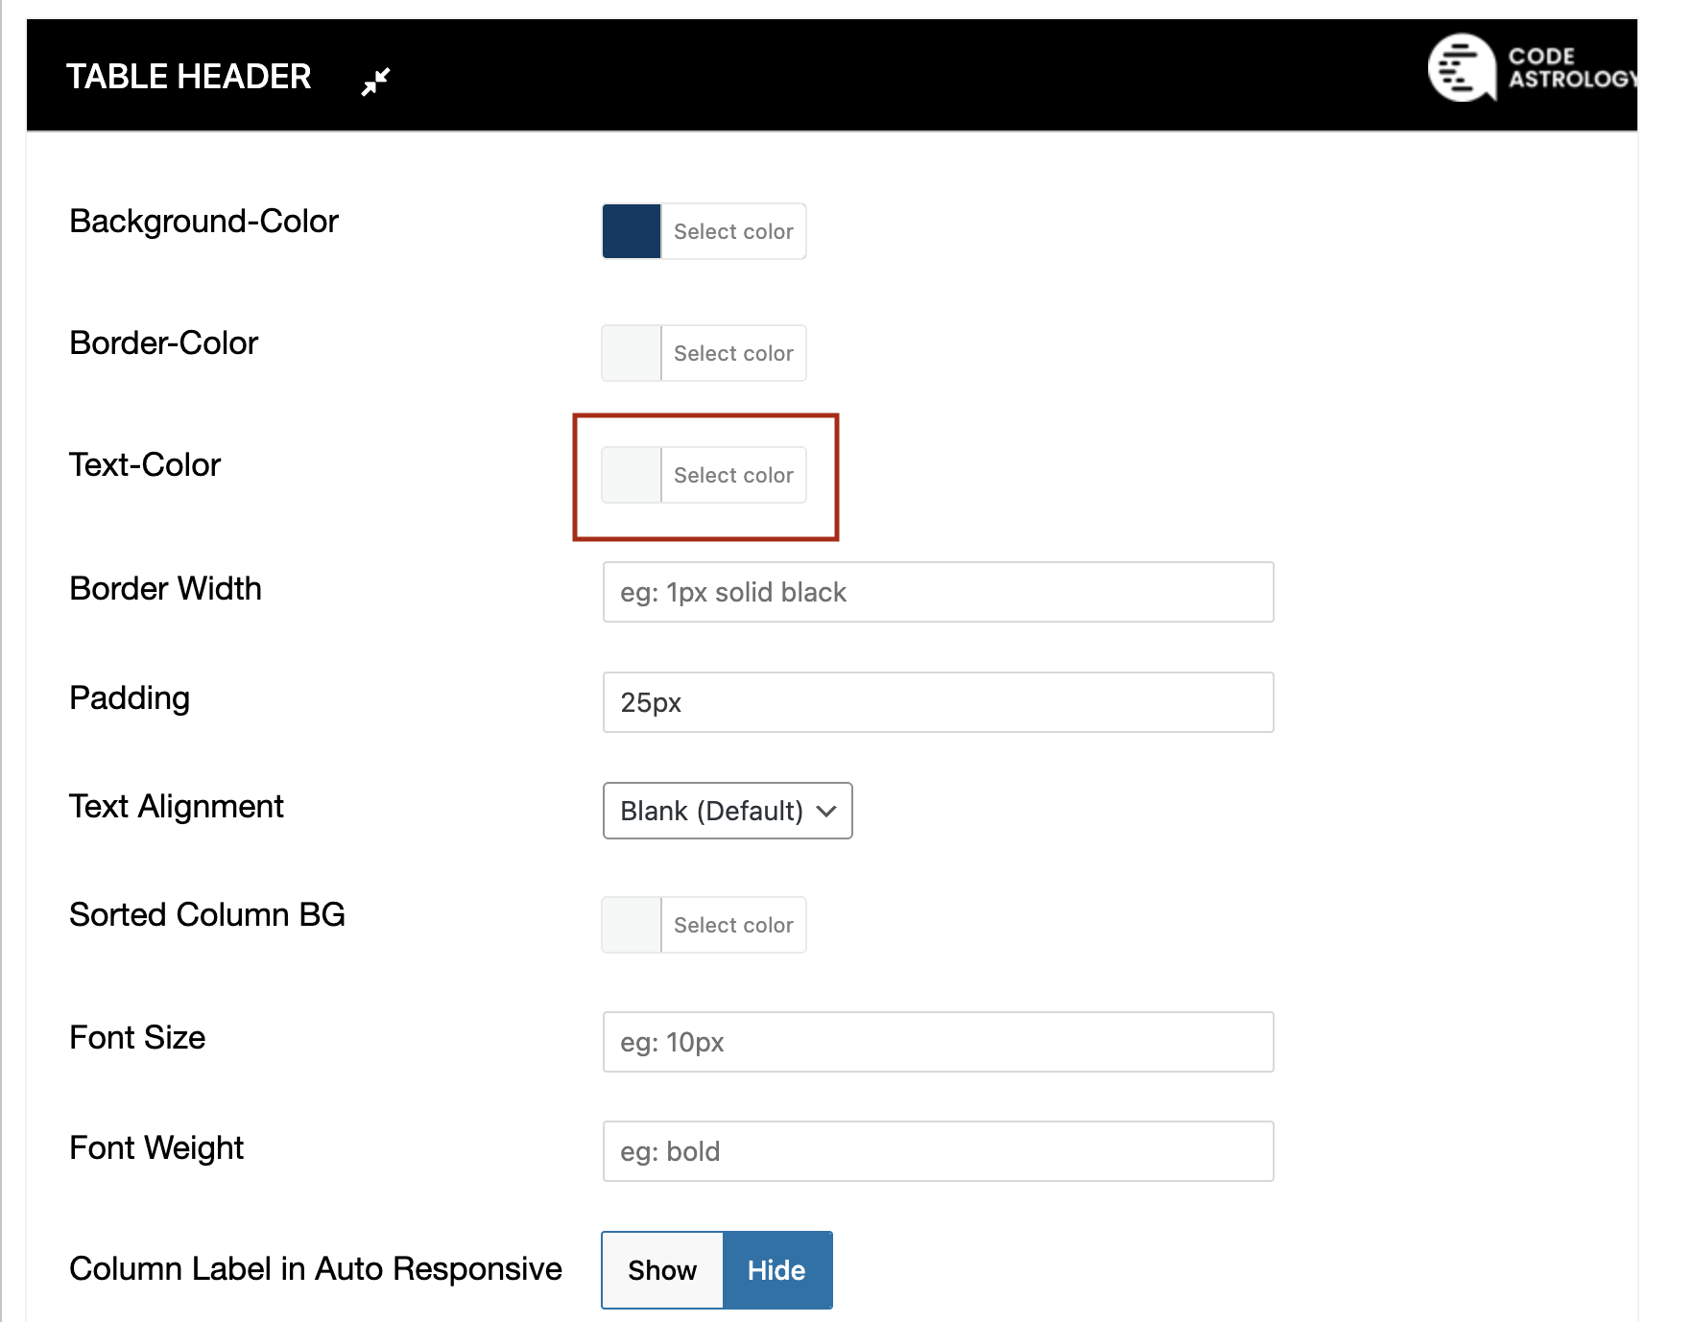Click the Code Astrology brand name text
Viewport: 1695px width, 1322px height.
coord(1568,68)
